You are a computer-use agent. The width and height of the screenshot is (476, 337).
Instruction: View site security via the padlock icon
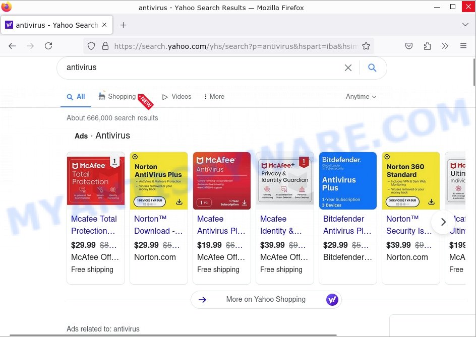(105, 46)
